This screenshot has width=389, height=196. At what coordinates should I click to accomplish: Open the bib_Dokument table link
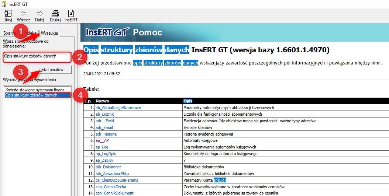[x=109, y=167]
